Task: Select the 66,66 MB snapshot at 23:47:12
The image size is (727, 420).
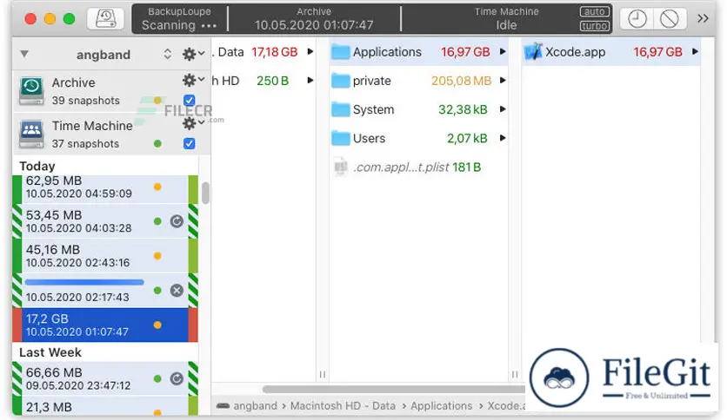Action: click(105, 378)
